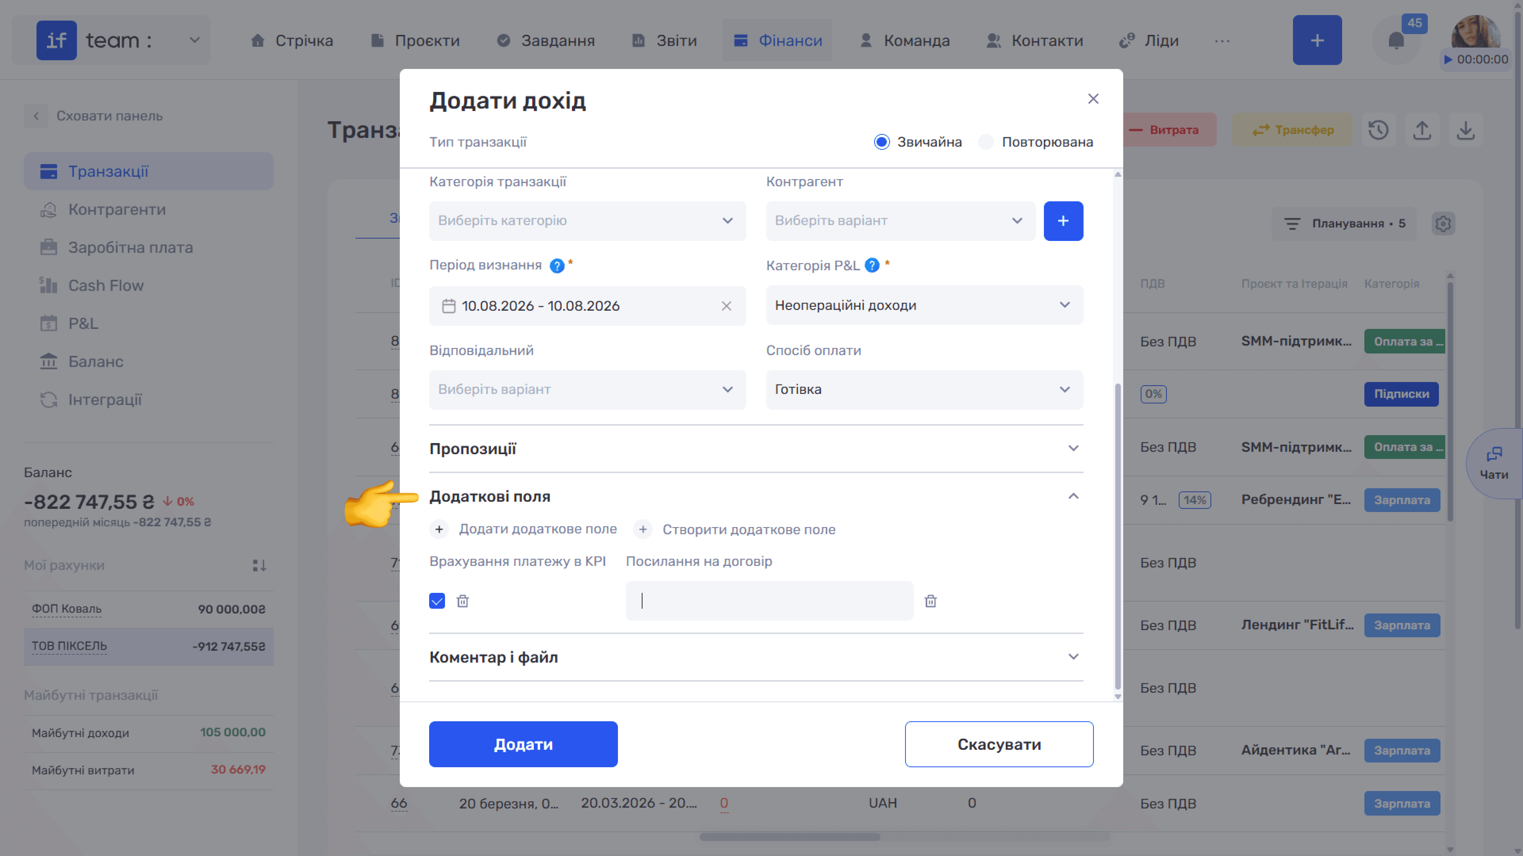The width and height of the screenshot is (1523, 856).
Task: Click the Додати submit button
Action: pos(523,744)
